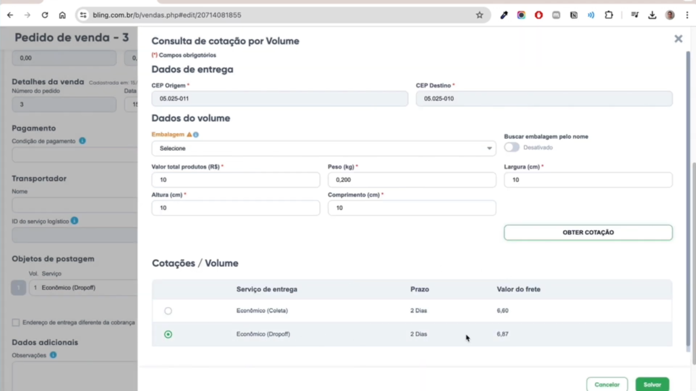Click the Econômico (Coleta) service name
The image size is (696, 391).
click(262, 311)
